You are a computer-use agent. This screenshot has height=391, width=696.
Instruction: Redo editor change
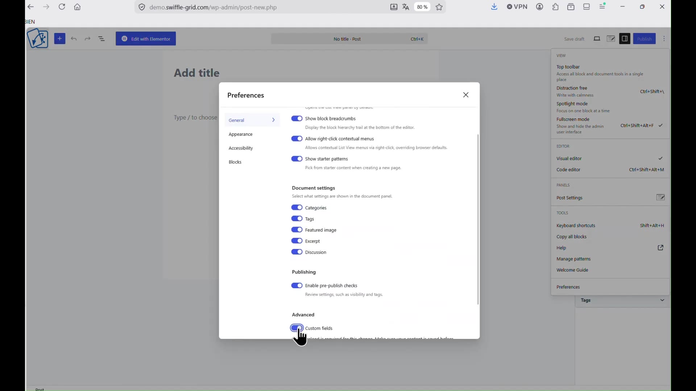[88, 39]
